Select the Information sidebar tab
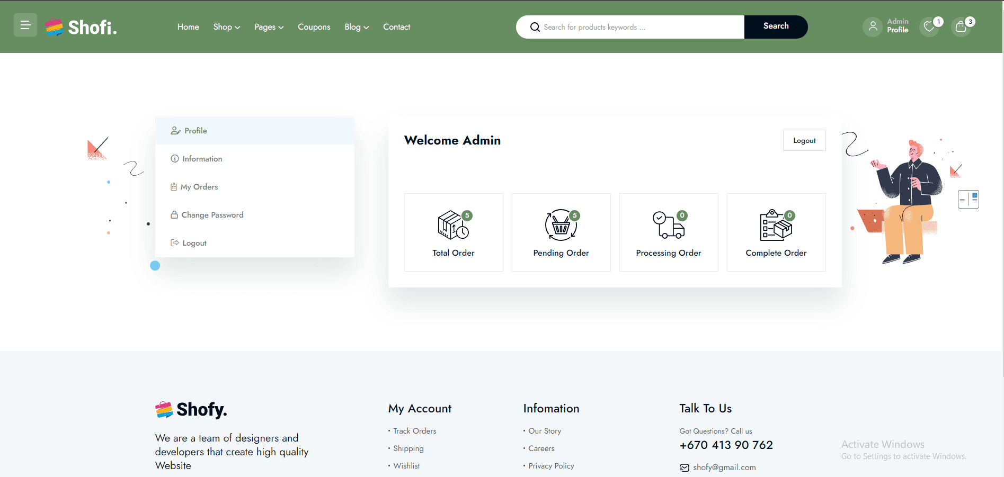 pyautogui.click(x=202, y=159)
